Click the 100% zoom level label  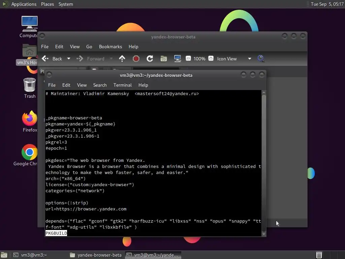point(199,59)
